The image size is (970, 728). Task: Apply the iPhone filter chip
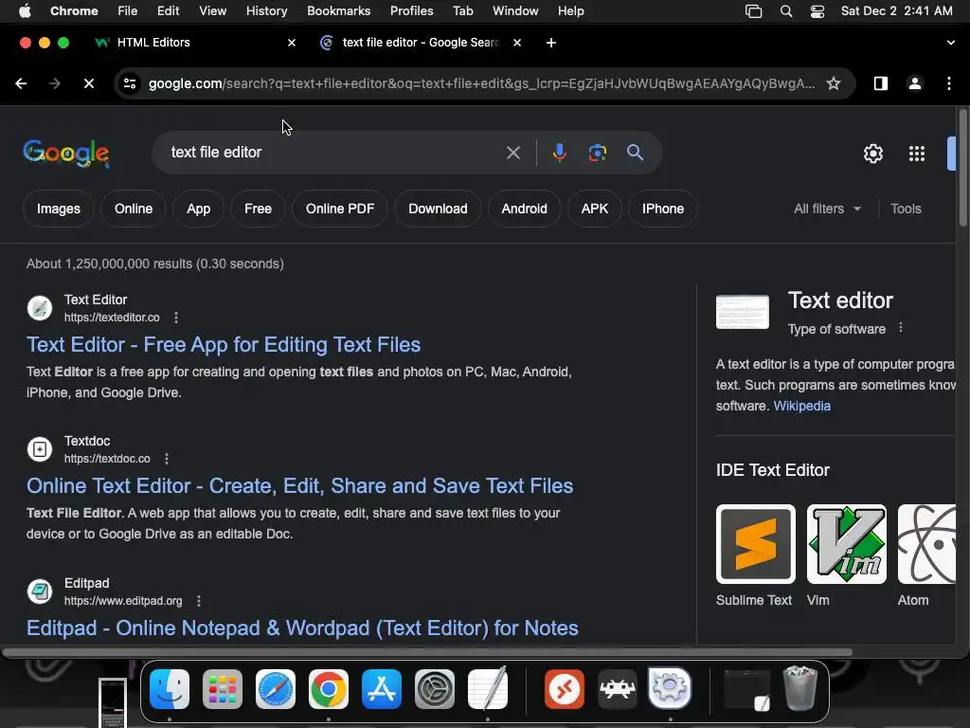click(662, 209)
